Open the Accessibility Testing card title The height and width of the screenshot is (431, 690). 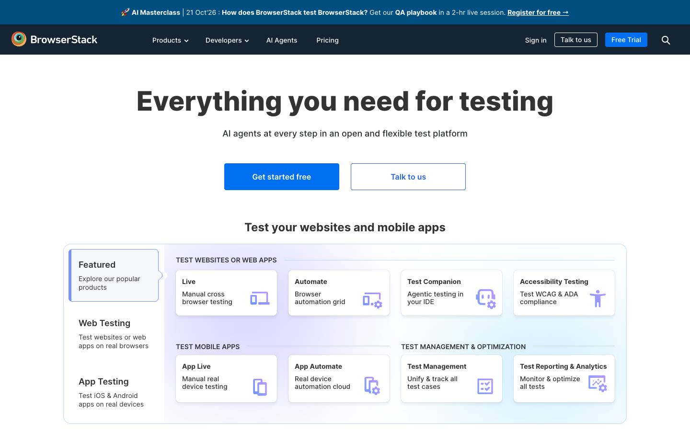[x=554, y=282]
